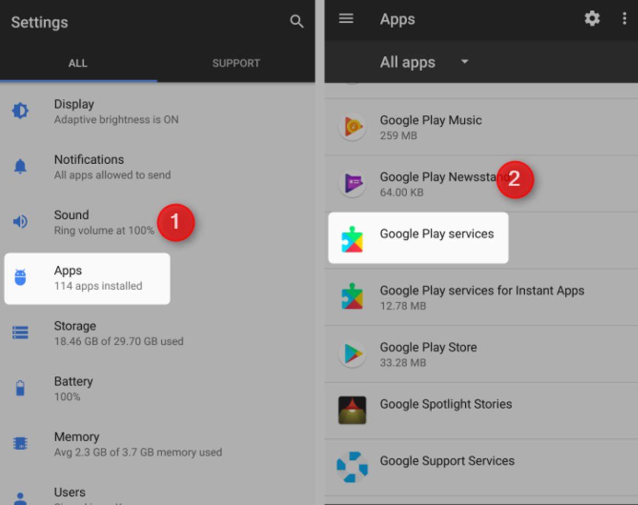Select Google Play services for Instant Apps
Image resolution: width=638 pixels, height=505 pixels.
coord(481,297)
